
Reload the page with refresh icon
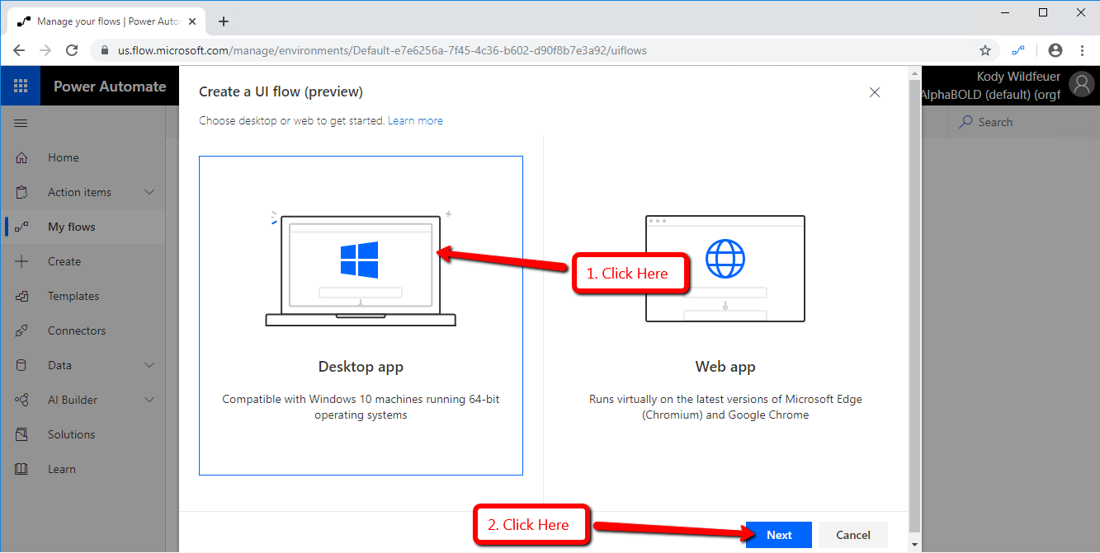pyautogui.click(x=72, y=50)
